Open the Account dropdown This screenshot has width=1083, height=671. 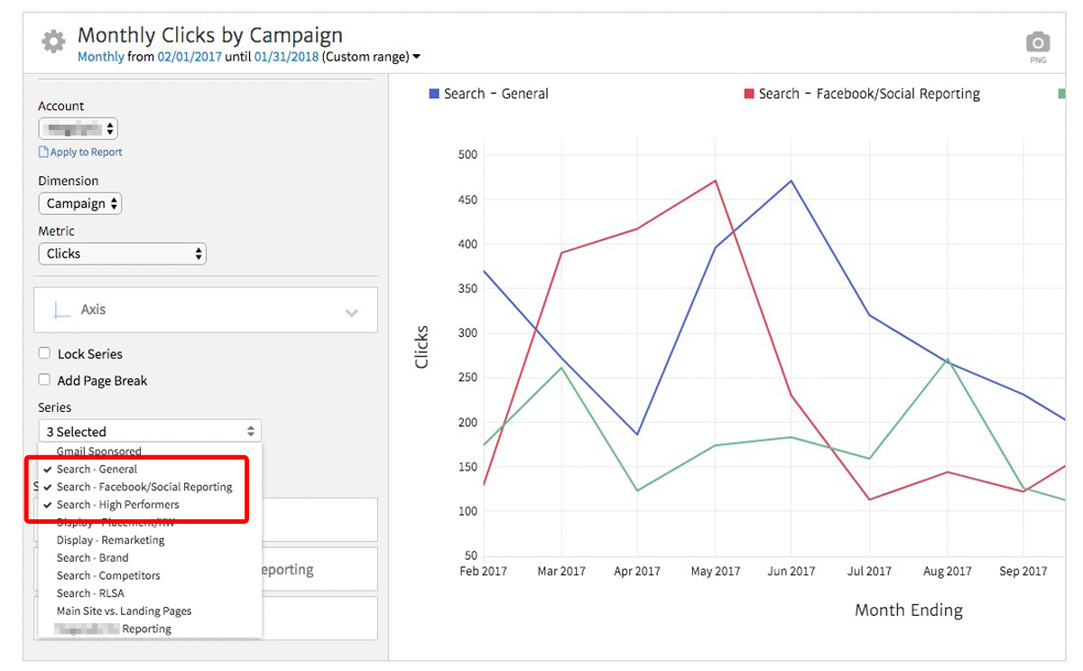(x=79, y=129)
